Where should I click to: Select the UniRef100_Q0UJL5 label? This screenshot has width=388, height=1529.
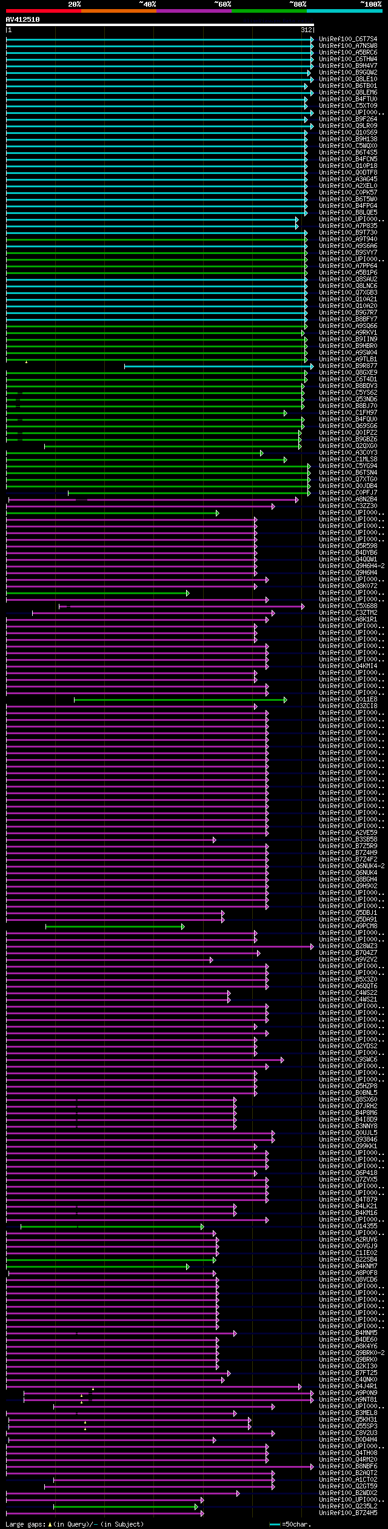pyautogui.click(x=348, y=1133)
